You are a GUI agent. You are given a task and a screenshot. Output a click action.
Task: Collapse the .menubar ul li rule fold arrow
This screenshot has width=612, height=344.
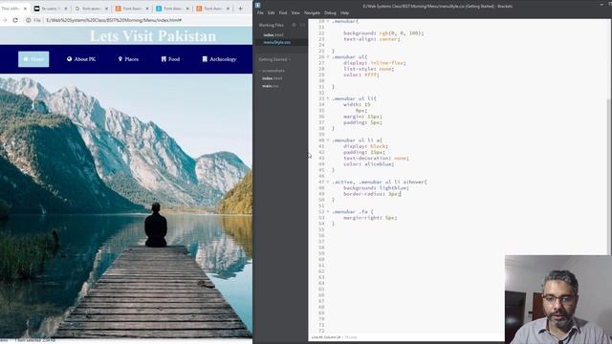coord(328,98)
